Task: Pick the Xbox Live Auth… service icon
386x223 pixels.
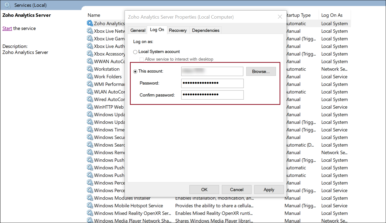Action: click(x=90, y=46)
